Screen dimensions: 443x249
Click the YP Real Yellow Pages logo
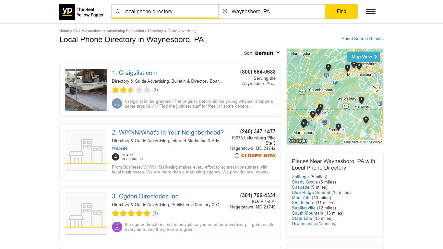click(x=82, y=12)
